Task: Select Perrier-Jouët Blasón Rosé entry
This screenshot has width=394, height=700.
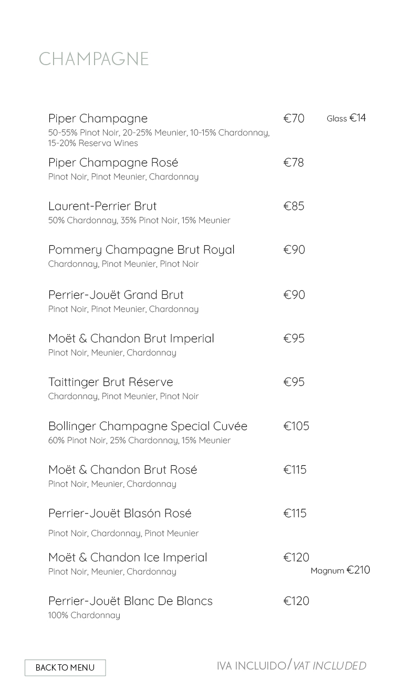Action: point(120,513)
